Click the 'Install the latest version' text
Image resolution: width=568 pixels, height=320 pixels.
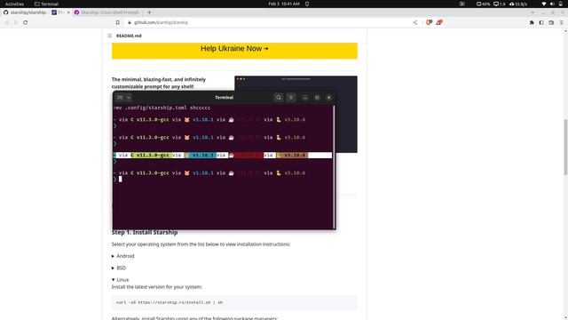pos(156,287)
